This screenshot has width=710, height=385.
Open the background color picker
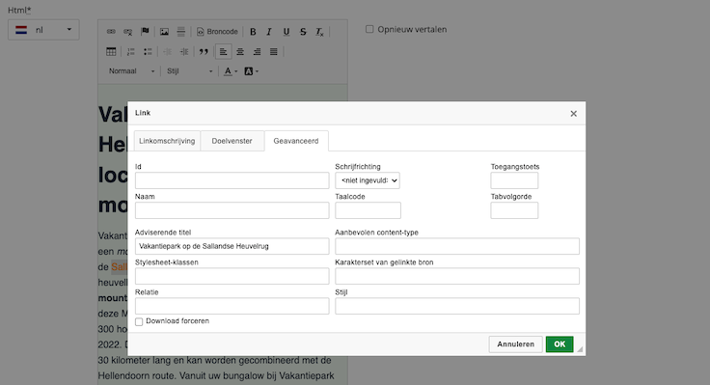click(251, 71)
